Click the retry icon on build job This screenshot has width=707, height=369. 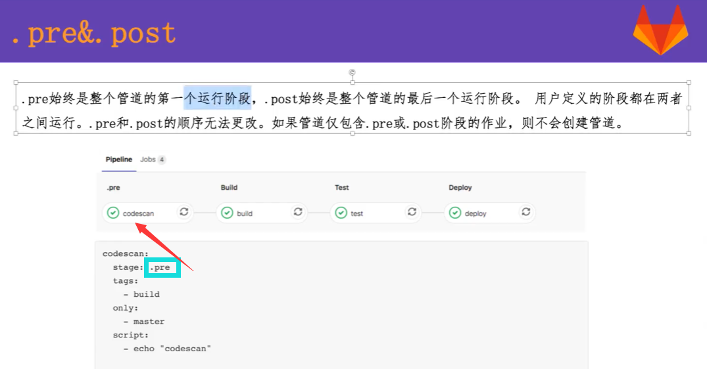[x=298, y=211]
